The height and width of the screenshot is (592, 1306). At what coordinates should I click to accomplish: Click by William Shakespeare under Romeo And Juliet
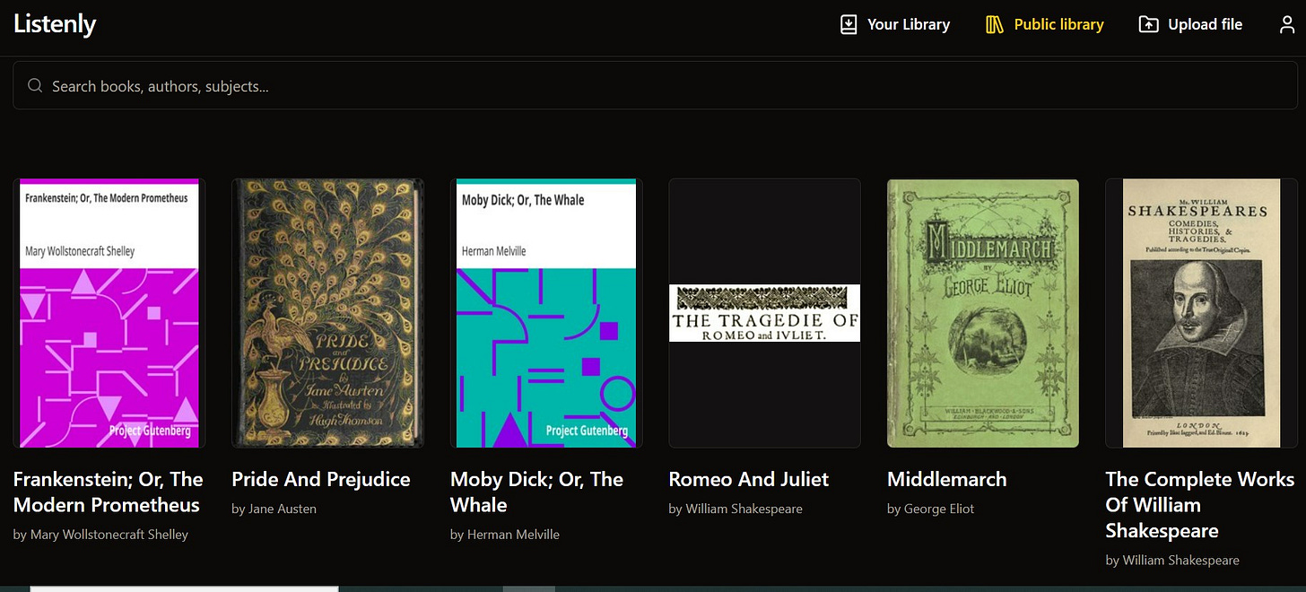click(x=736, y=509)
